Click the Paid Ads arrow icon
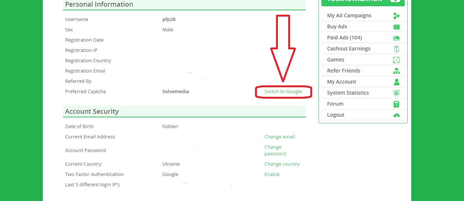This screenshot has height=201, width=464. (x=396, y=38)
